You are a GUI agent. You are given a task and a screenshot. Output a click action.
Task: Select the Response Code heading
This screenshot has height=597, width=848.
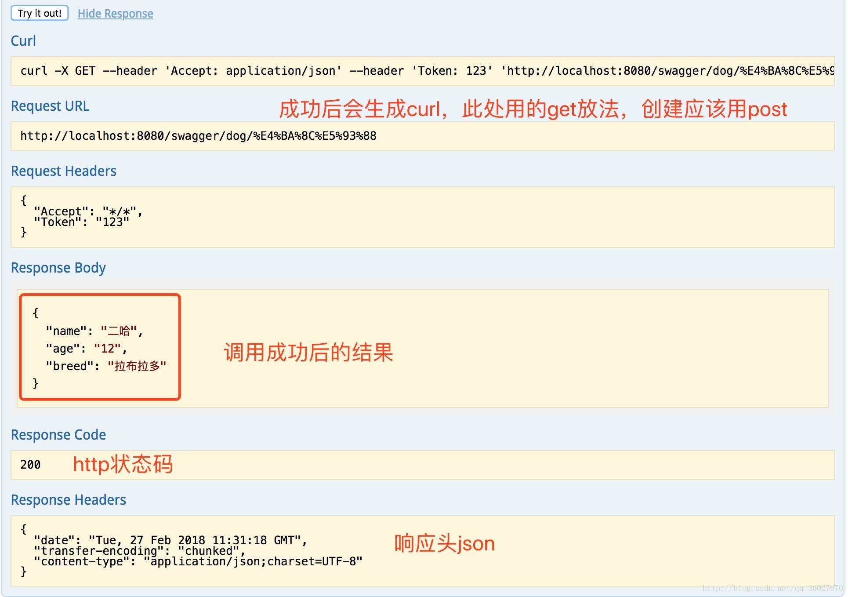click(58, 435)
